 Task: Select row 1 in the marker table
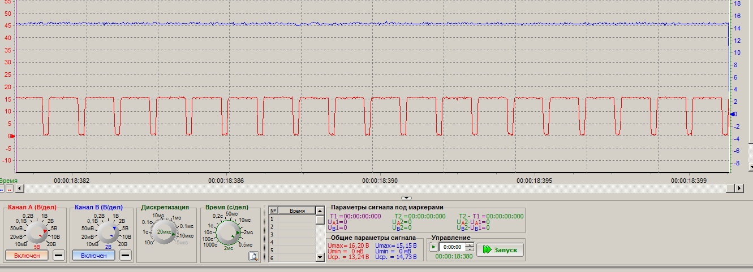pyautogui.click(x=292, y=218)
